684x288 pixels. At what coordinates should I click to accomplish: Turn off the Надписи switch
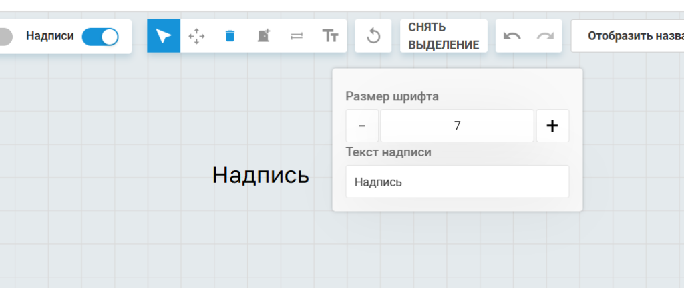pyautogui.click(x=100, y=37)
